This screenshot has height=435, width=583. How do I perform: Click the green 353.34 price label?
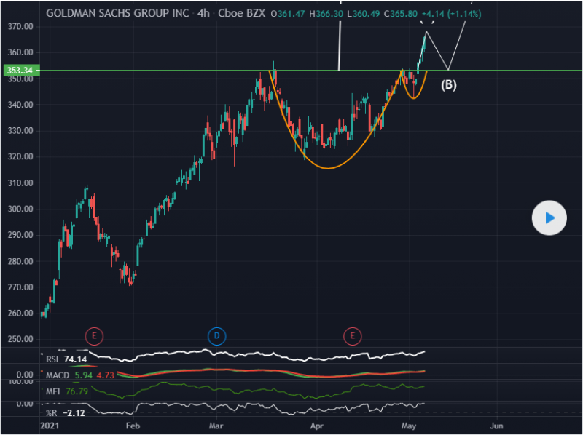(18, 71)
